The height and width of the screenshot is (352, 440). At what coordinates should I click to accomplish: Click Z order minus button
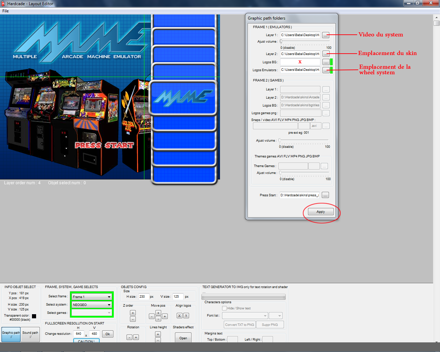coord(133,319)
